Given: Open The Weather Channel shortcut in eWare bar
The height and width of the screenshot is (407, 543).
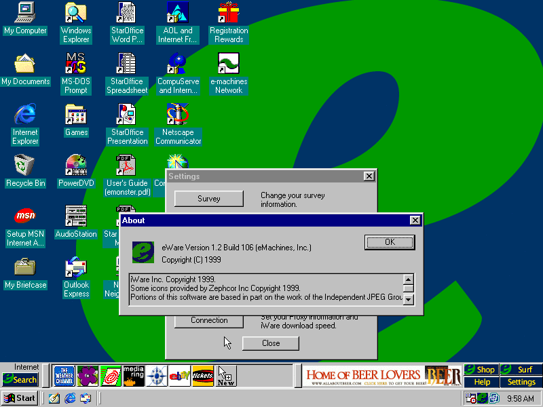Looking at the screenshot, I should 64,376.
